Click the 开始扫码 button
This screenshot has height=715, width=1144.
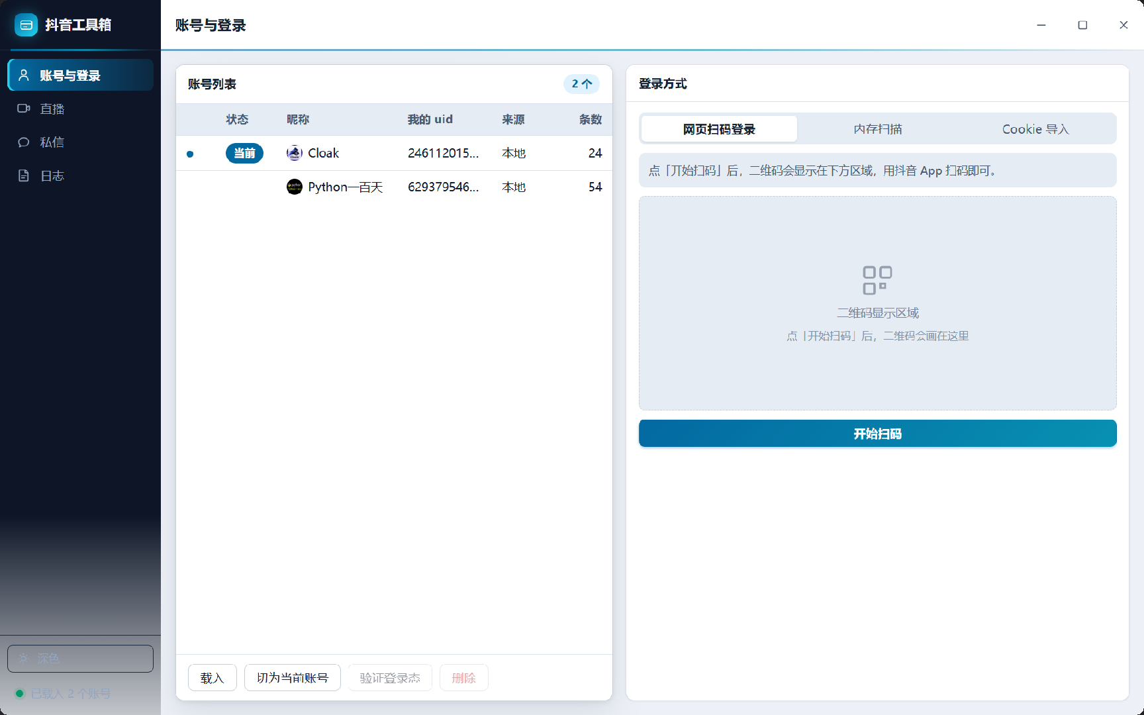tap(877, 434)
